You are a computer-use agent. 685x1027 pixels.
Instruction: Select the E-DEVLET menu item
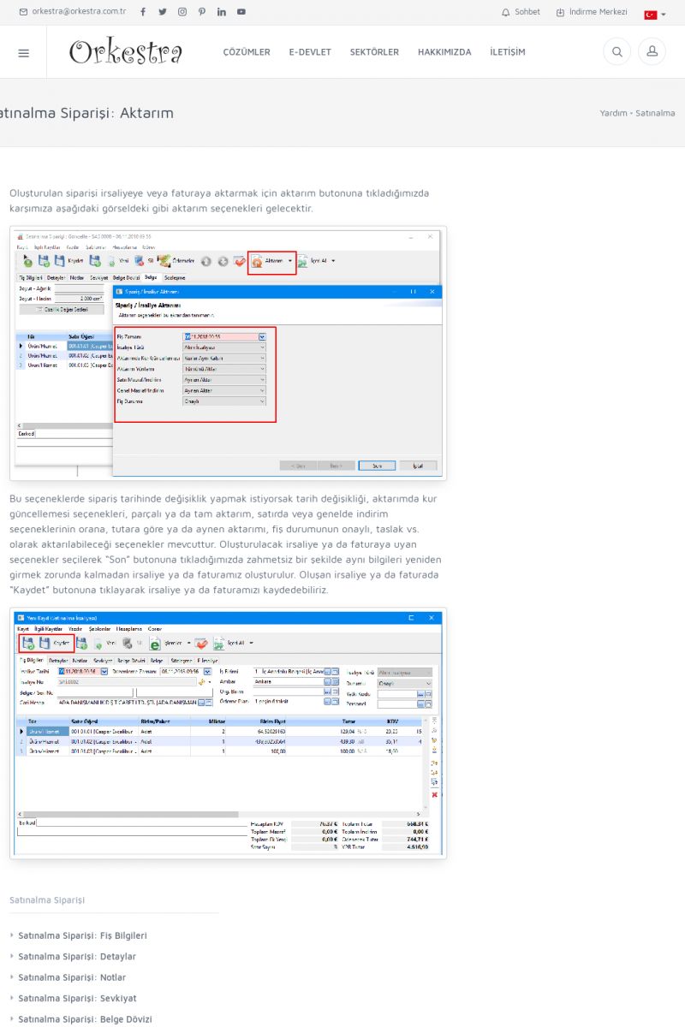pyautogui.click(x=310, y=52)
